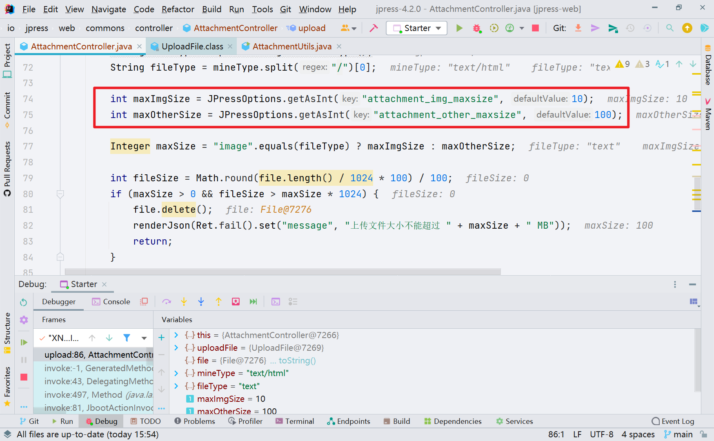Step out of the current frame
Screen dimensions: 714x441
[218, 301]
